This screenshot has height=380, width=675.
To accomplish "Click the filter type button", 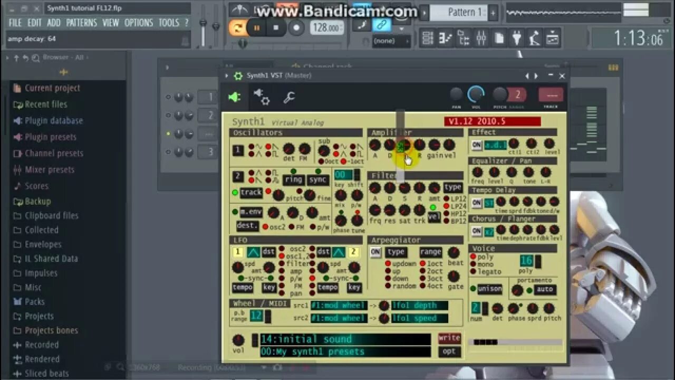I will tap(453, 187).
